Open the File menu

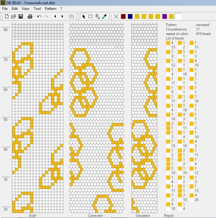pyautogui.click(x=5, y=9)
